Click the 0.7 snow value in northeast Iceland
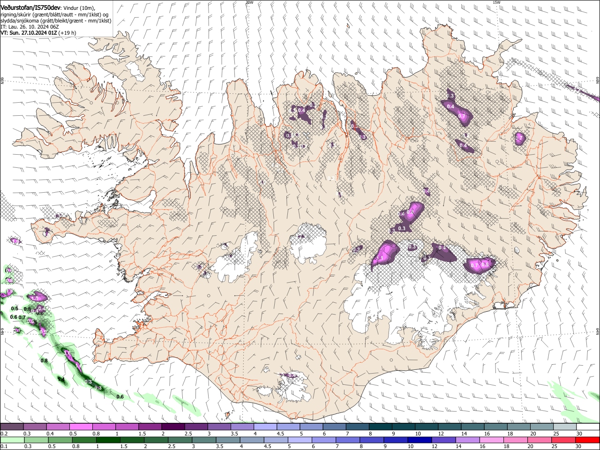The image size is (600, 450). 462,116
